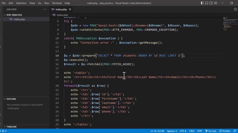Open the Help menu
This screenshot has width=238, height=133.
67,3
